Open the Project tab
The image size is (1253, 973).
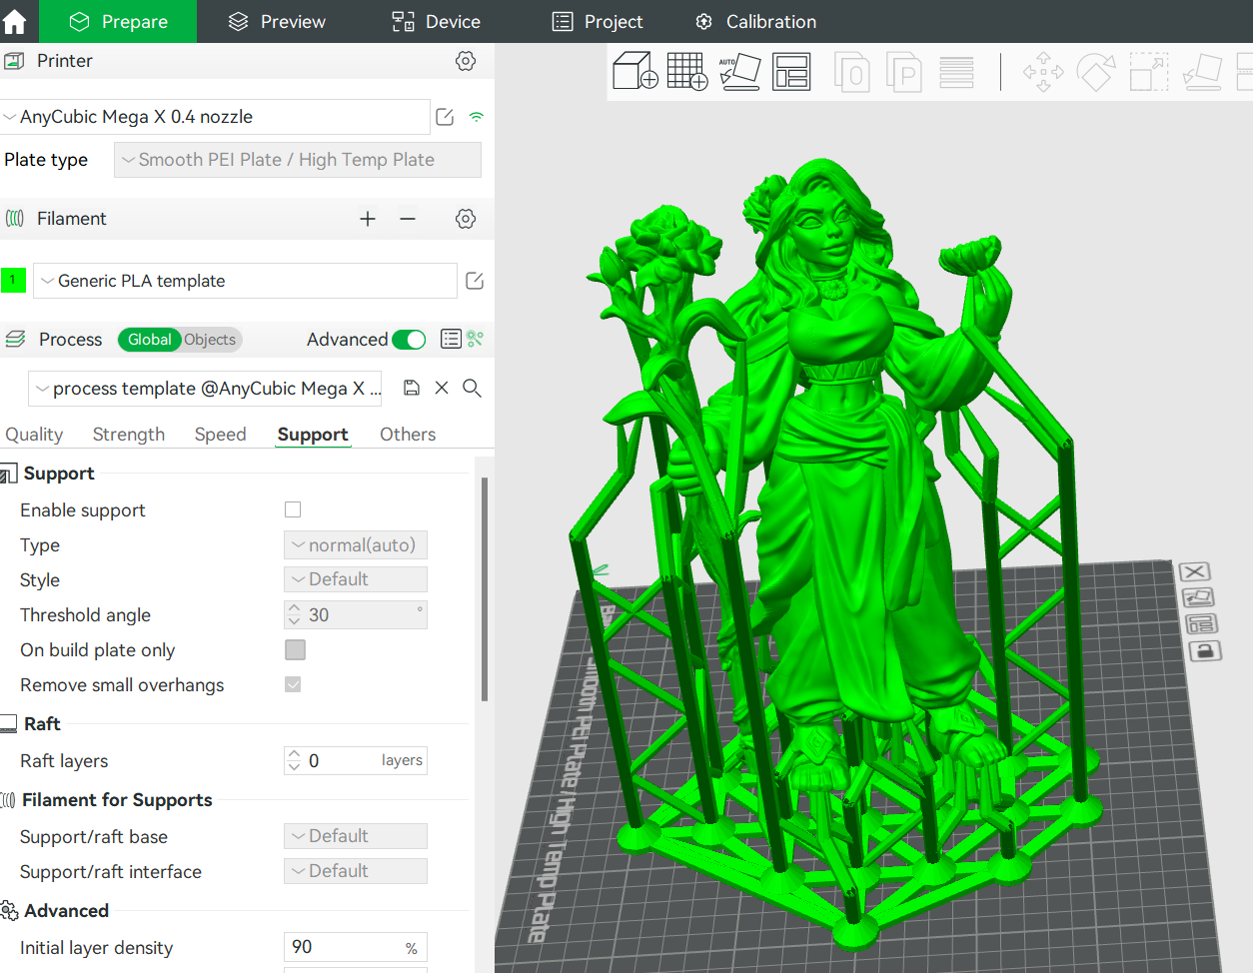598,21
